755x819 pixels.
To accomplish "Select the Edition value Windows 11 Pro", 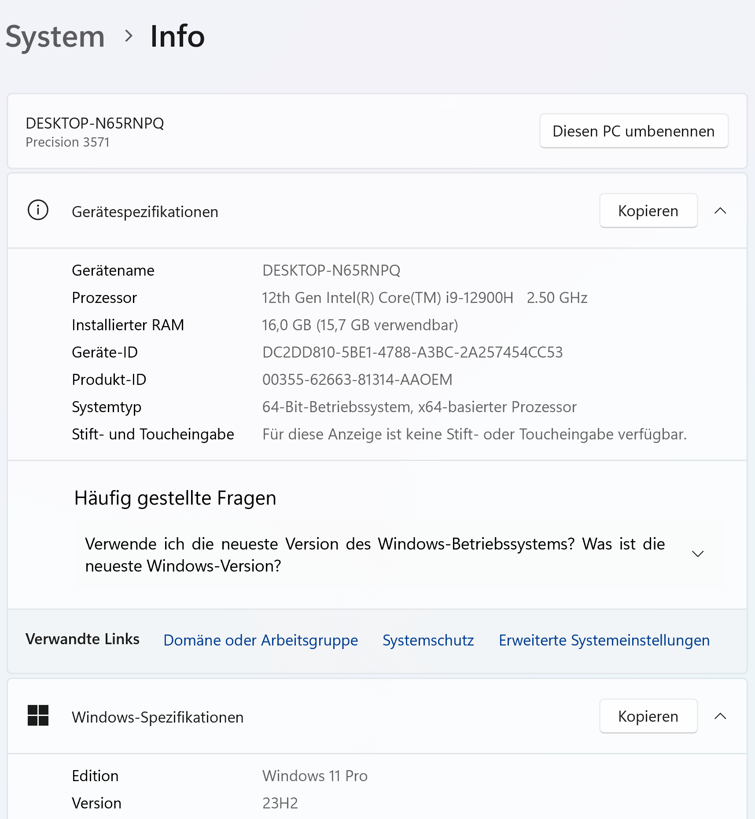I will [x=315, y=776].
